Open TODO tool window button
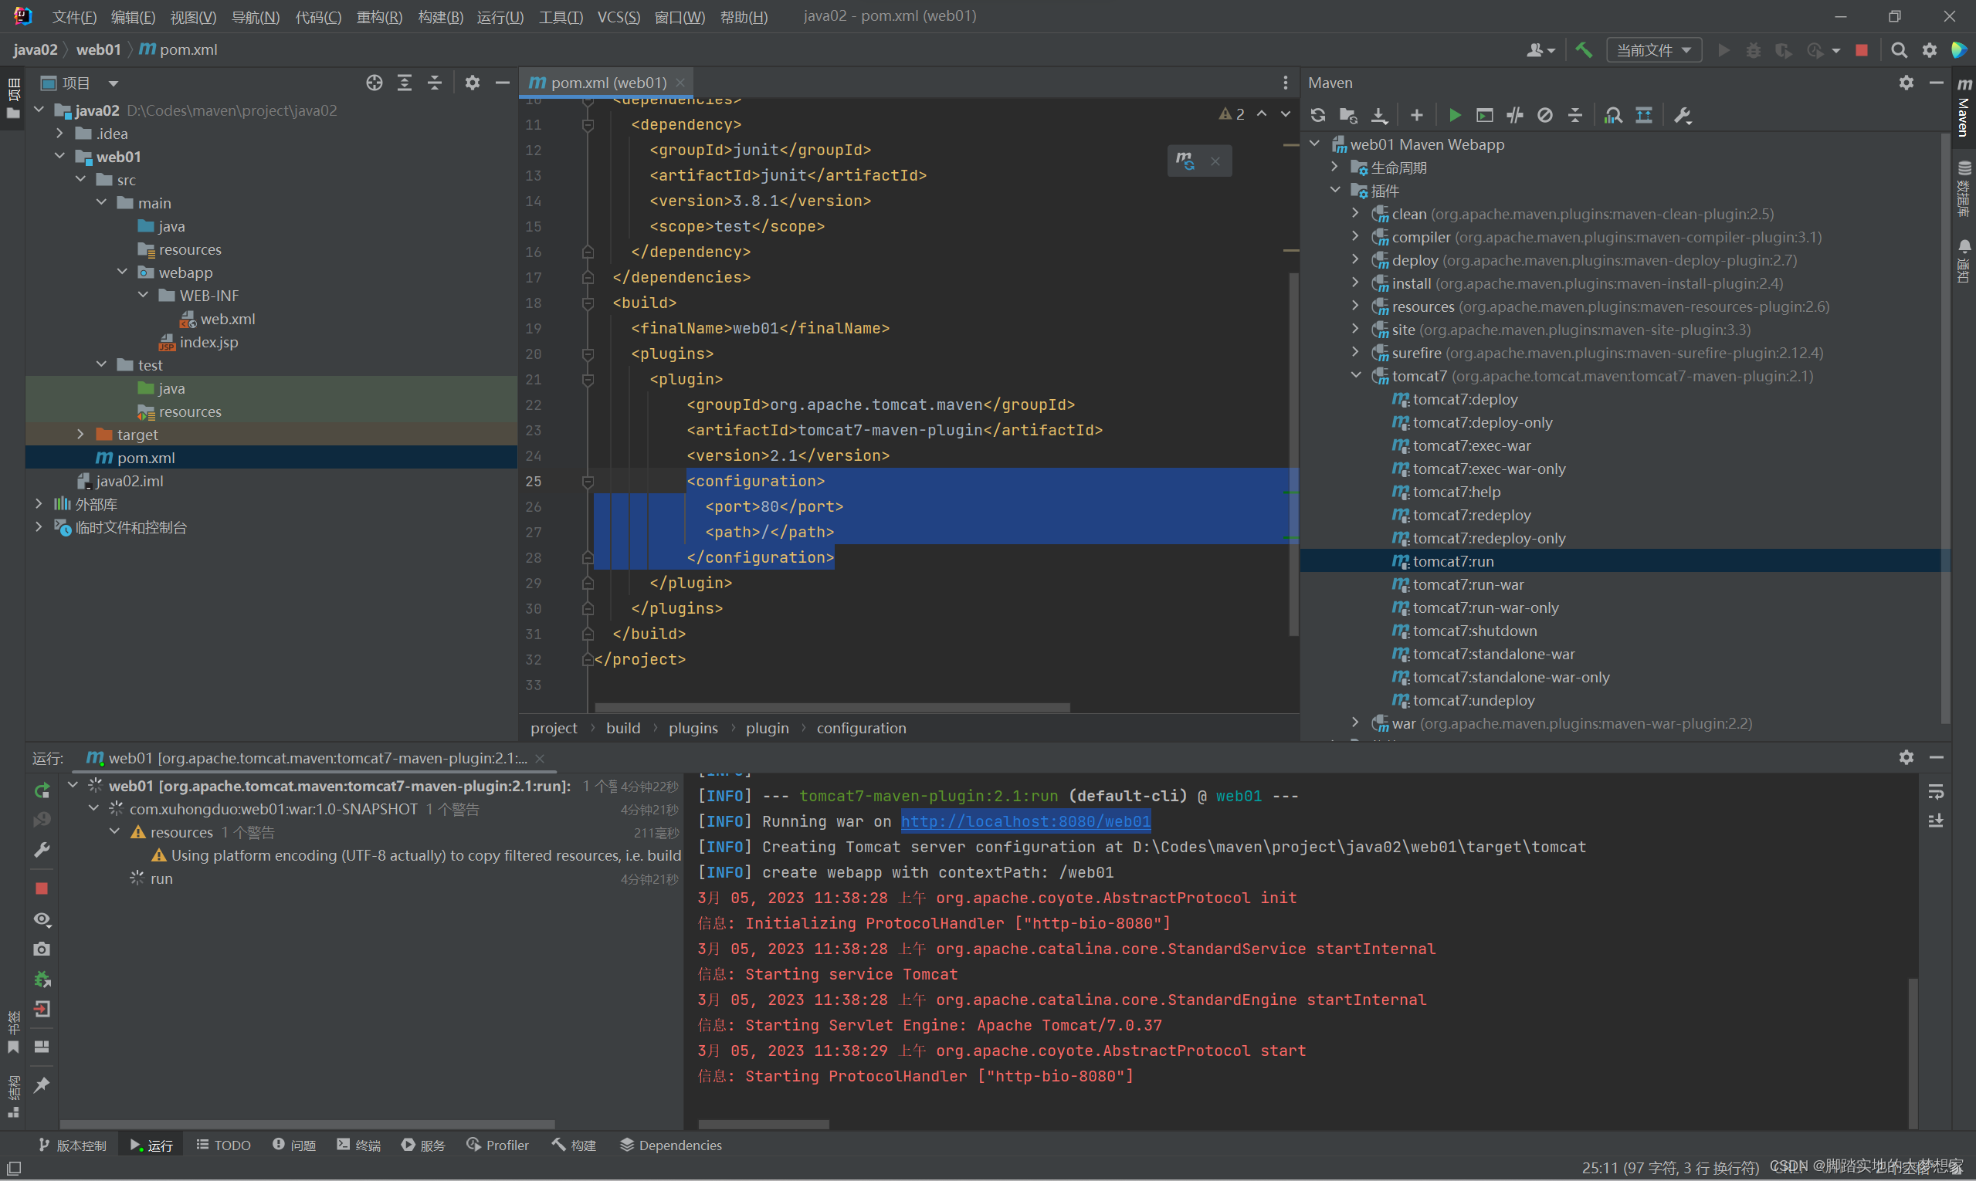The width and height of the screenshot is (1976, 1181). click(x=223, y=1145)
